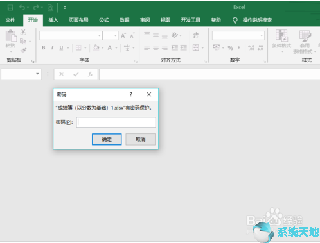Viewport: 320px width, 243px height.
Task: Click into the formula bar field
Action: 209,74
